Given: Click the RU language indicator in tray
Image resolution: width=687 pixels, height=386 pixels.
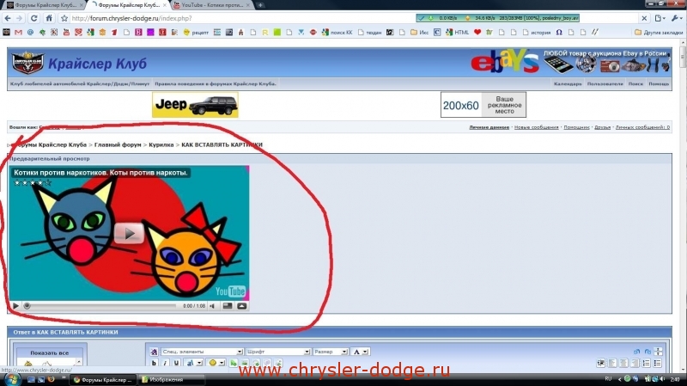Looking at the screenshot, I should pos(608,379).
